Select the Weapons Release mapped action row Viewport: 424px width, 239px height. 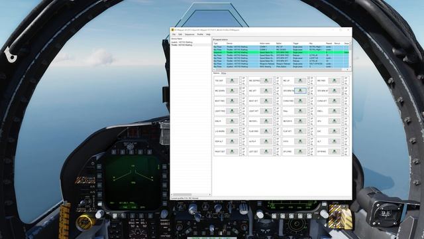[281, 64]
